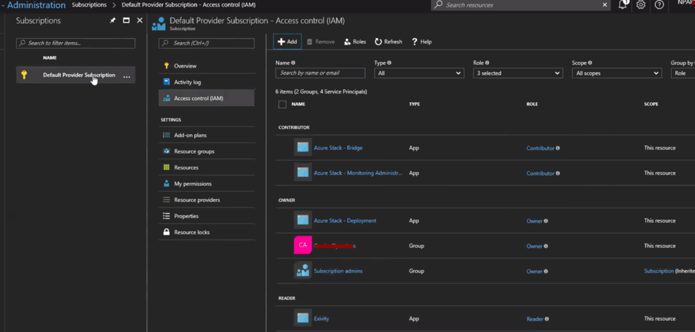
Task: Click the info icon next to Name filter label
Action: (293, 63)
